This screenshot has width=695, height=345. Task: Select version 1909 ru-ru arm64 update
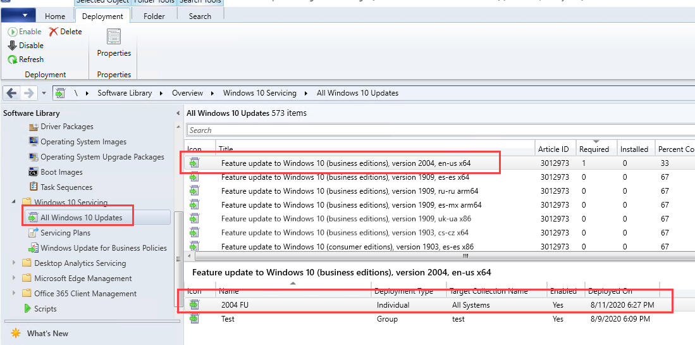pyautogui.click(x=440, y=191)
